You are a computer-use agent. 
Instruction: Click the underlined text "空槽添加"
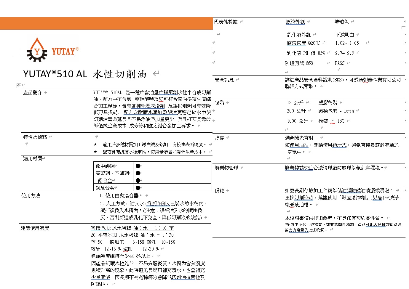coord(100,228)
